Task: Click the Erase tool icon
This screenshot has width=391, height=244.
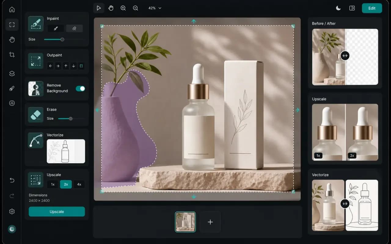Action: pos(36,115)
